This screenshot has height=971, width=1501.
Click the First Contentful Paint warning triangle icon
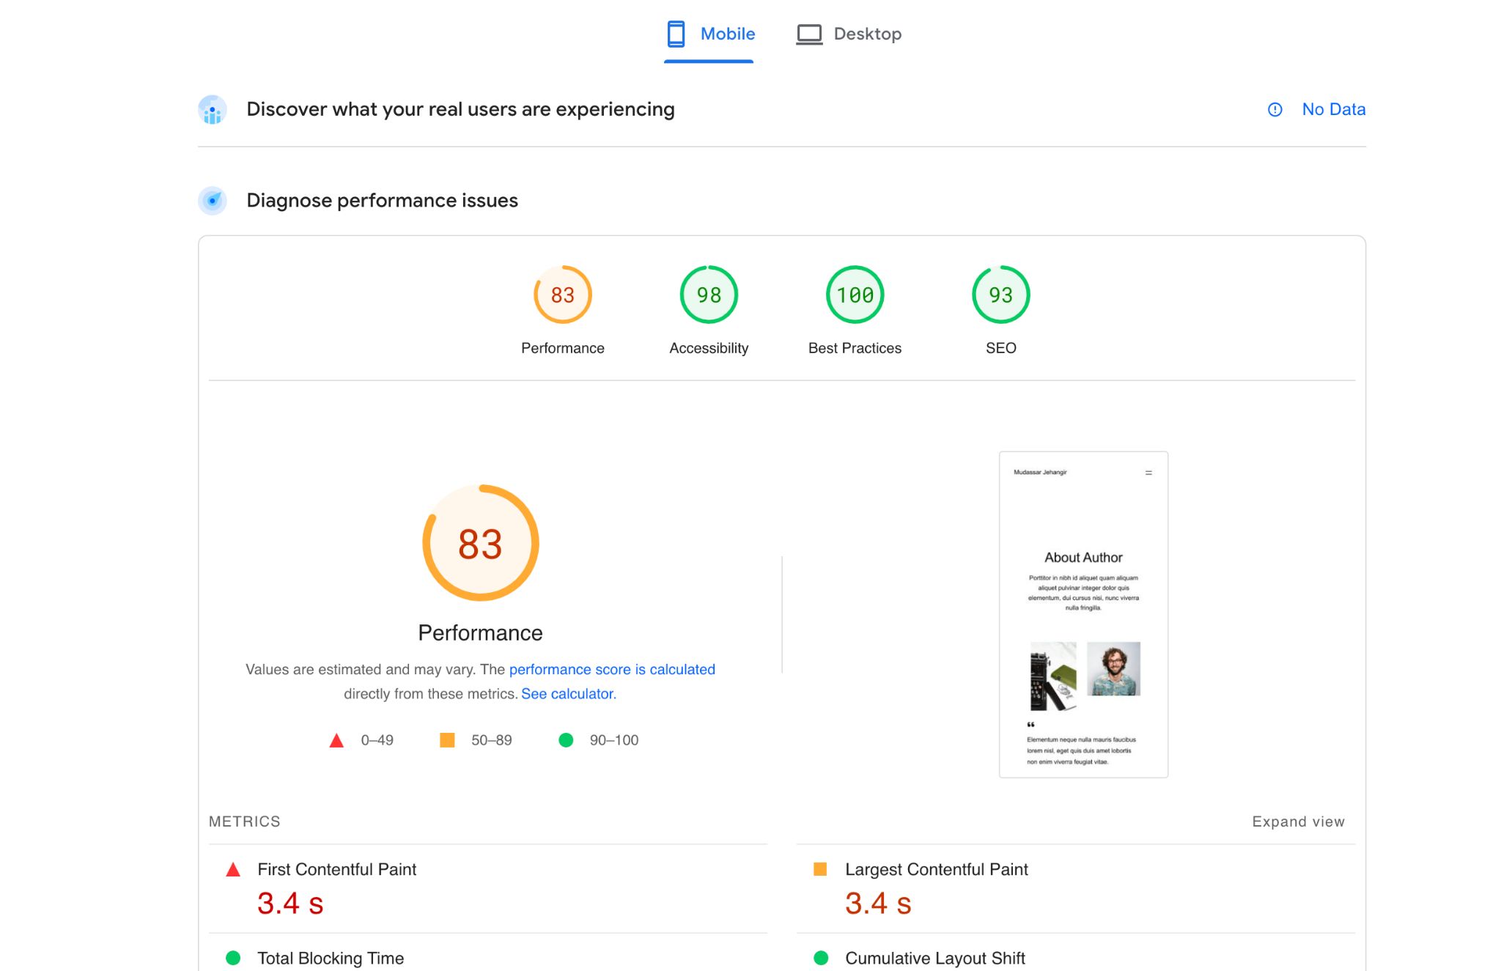229,868
